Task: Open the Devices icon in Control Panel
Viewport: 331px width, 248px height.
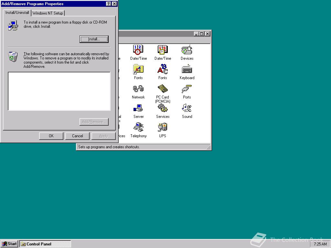Action: (187, 50)
